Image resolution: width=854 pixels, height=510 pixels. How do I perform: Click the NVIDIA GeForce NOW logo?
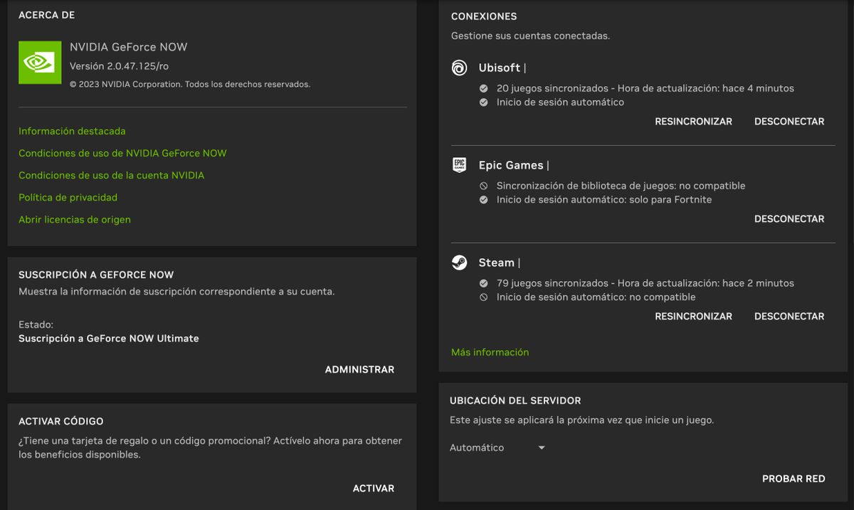(39, 62)
